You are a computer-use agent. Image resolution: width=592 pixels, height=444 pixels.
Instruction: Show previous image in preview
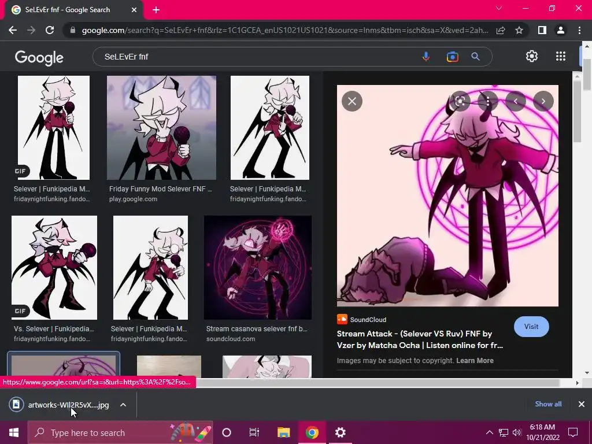(x=515, y=101)
